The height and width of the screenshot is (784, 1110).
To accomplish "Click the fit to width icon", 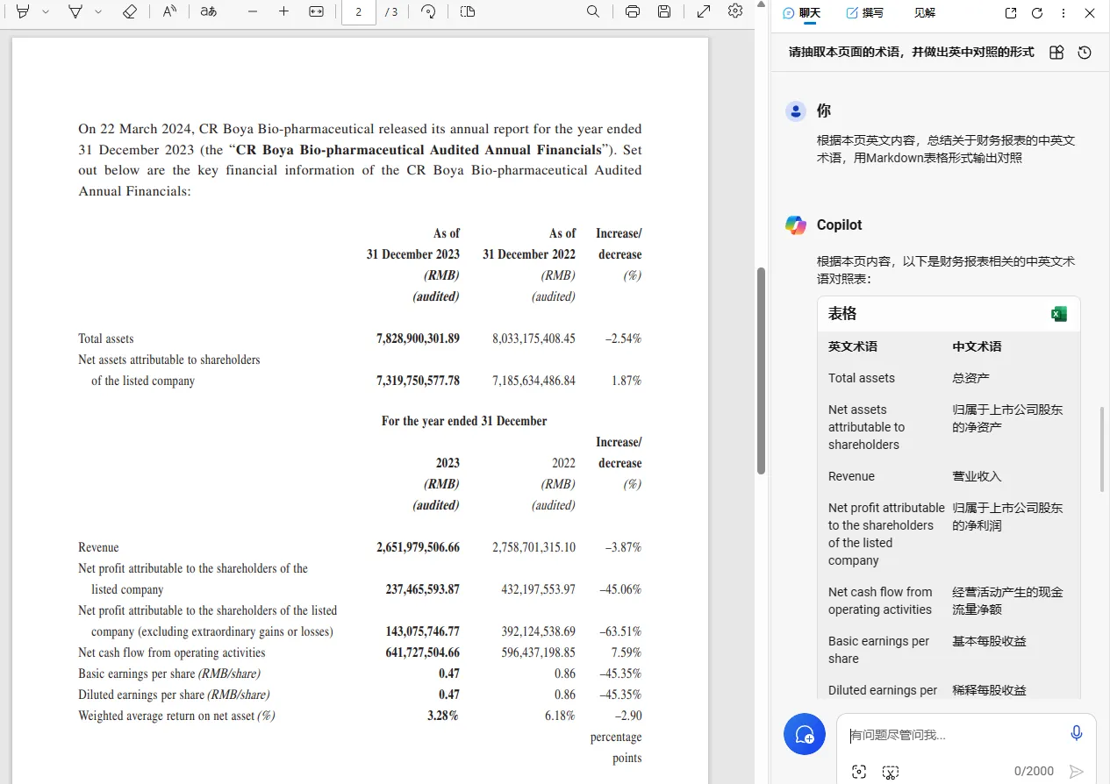I will click(x=317, y=11).
